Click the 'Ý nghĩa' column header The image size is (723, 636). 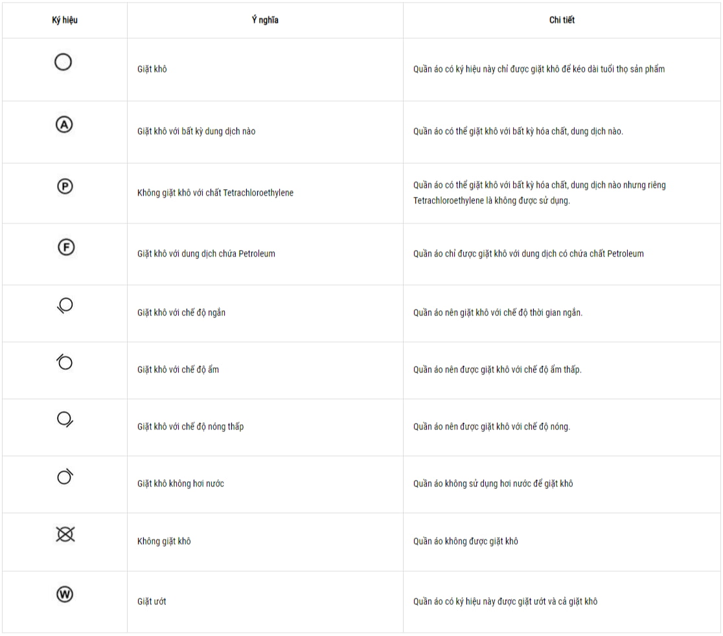point(265,20)
